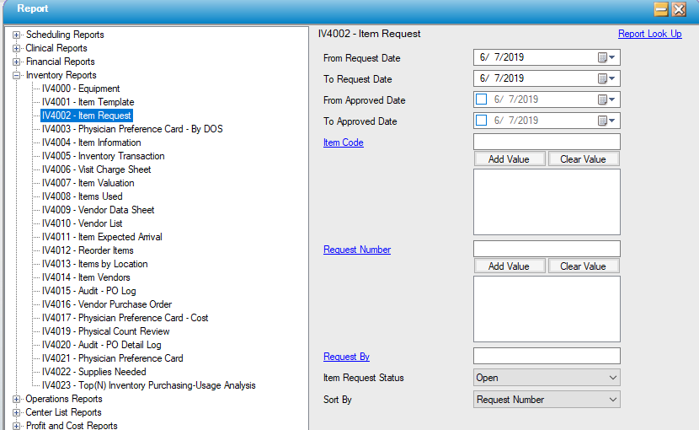699x430 pixels.
Task: Click Add Value under Request Number
Action: click(510, 266)
